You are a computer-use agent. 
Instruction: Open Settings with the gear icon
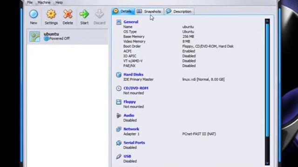pyautogui.click(x=51, y=14)
